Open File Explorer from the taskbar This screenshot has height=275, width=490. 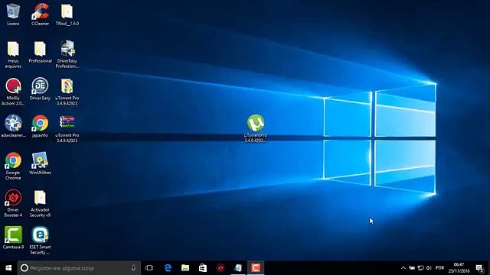tap(185, 268)
